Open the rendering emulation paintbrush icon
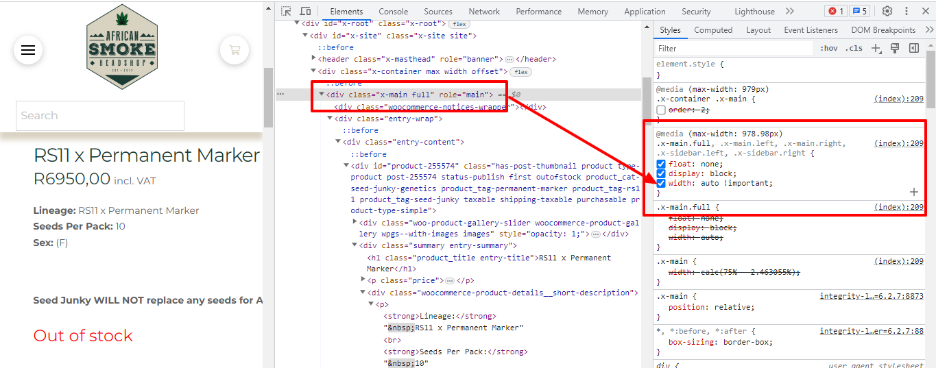This screenshot has width=936, height=368. (x=895, y=48)
